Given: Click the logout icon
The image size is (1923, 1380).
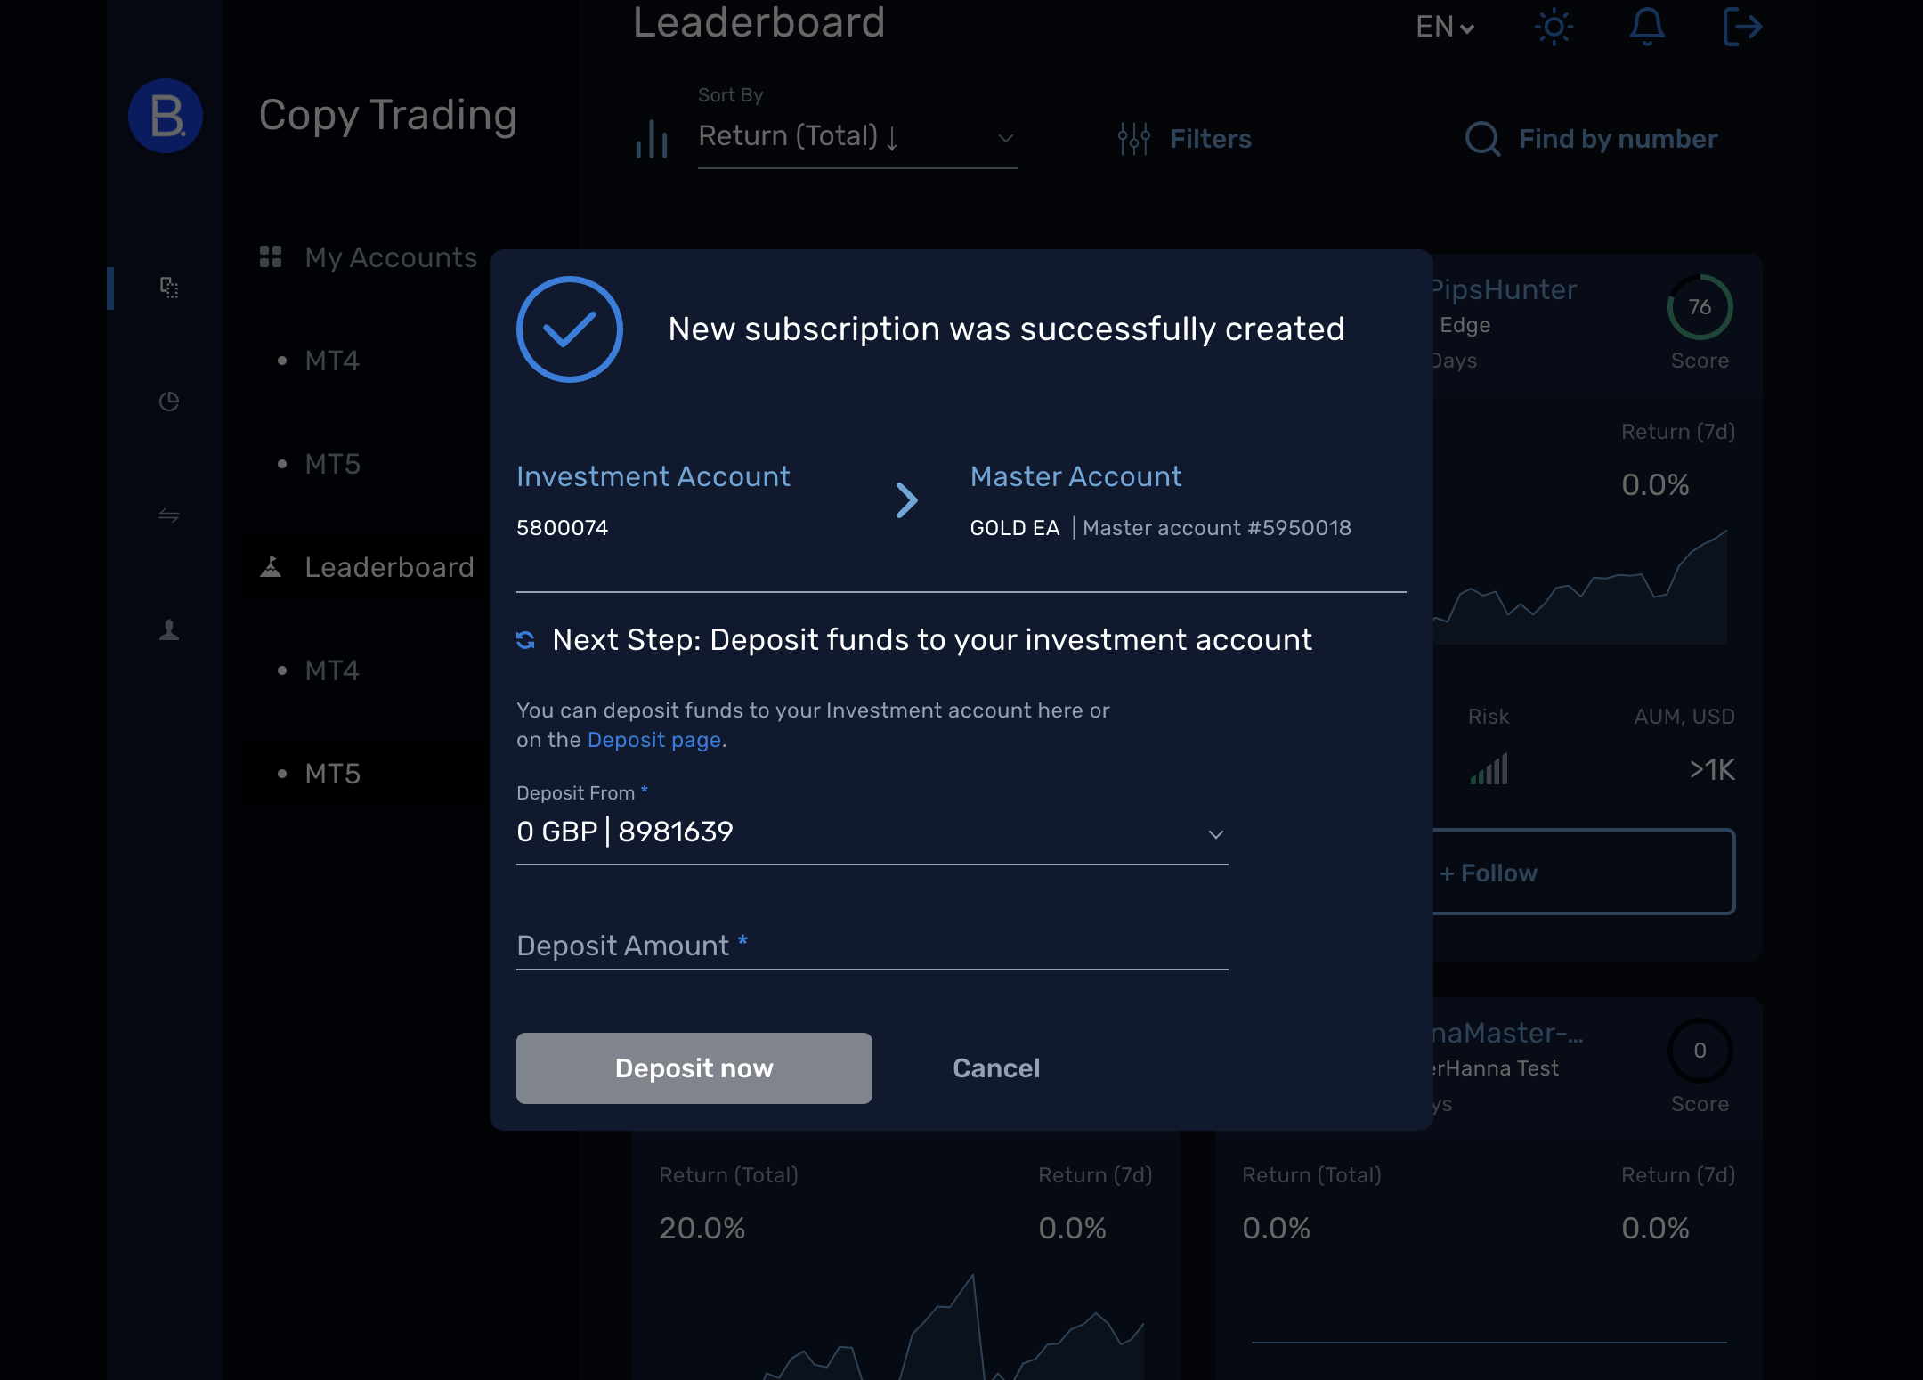Looking at the screenshot, I should 1742,26.
